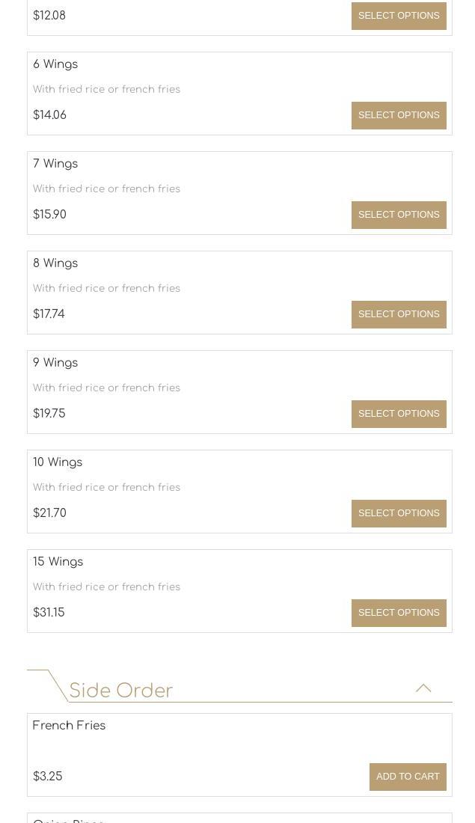
Task: Click the description under 15 Wings
Action: tap(106, 587)
